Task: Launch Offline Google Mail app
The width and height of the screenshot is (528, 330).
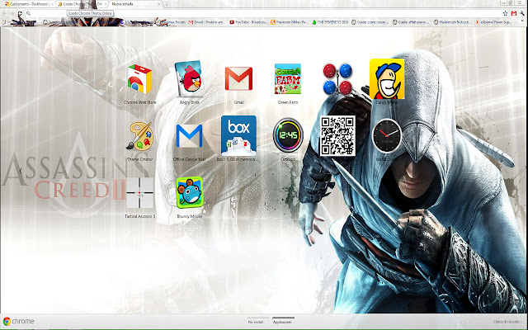Action: [x=189, y=135]
